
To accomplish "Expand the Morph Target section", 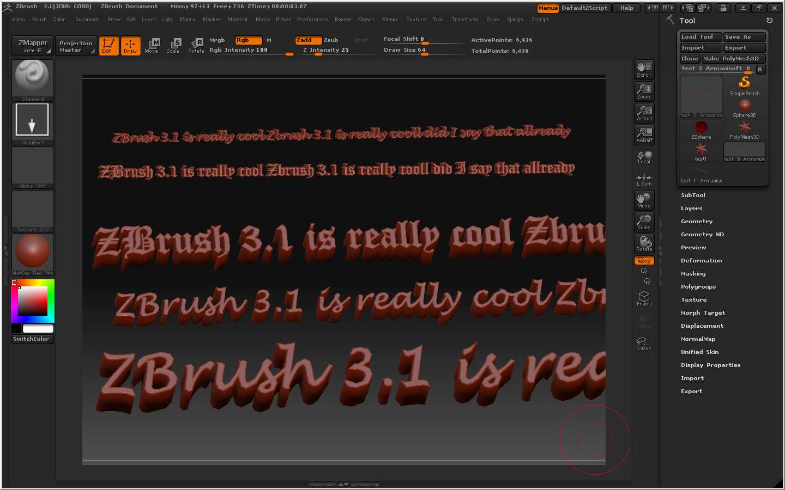I will point(703,313).
